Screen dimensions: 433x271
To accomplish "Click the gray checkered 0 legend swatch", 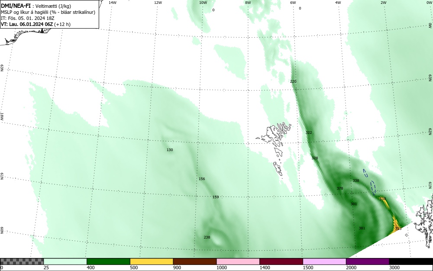I will coord(22,261).
